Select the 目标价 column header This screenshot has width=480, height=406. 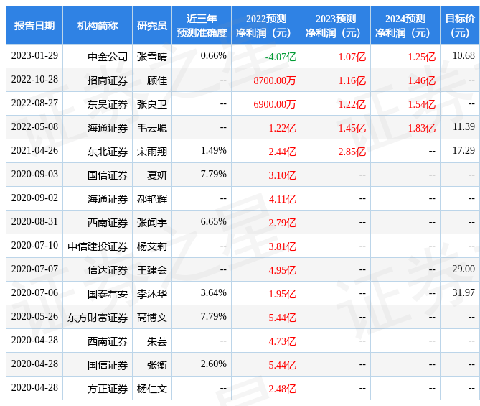pyautogui.click(x=460, y=26)
